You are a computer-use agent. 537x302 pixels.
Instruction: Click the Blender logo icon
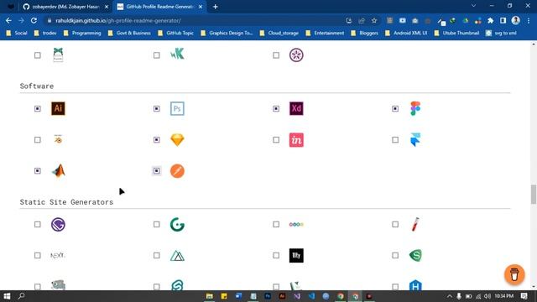point(58,140)
